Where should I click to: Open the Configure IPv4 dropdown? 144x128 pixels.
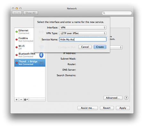(x=116, y=47)
